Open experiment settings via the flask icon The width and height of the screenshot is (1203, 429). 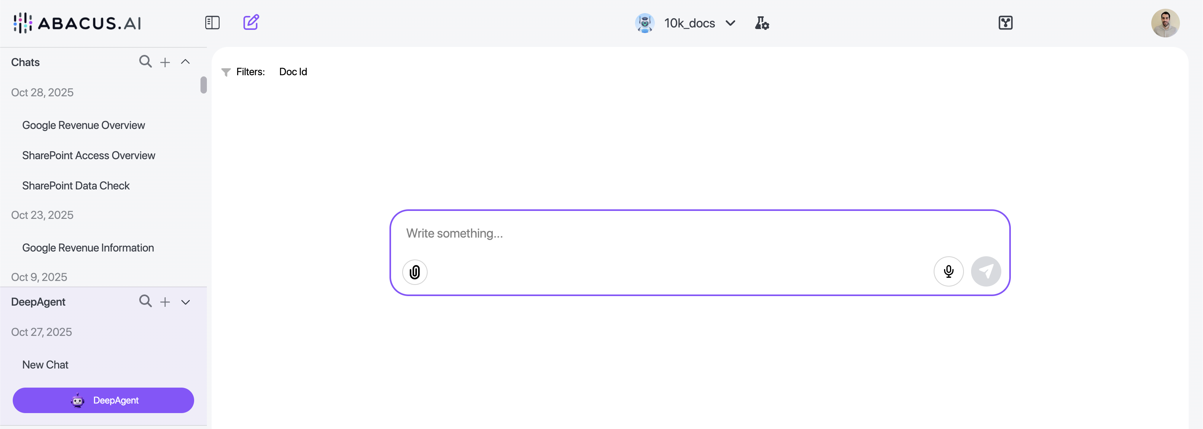(761, 22)
